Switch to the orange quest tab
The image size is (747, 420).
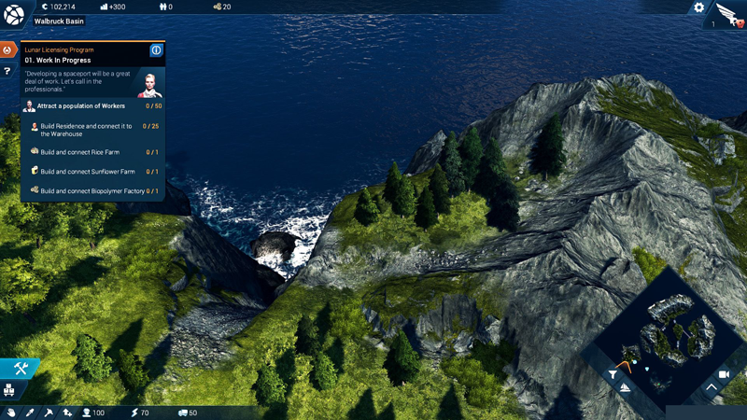7,50
